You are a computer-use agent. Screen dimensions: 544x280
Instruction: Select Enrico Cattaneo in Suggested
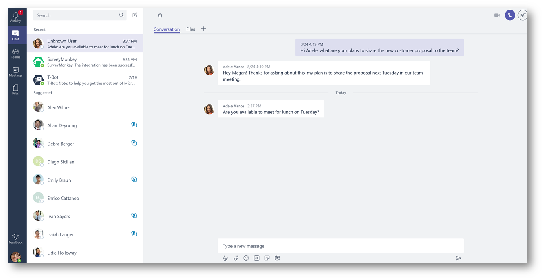(85, 198)
